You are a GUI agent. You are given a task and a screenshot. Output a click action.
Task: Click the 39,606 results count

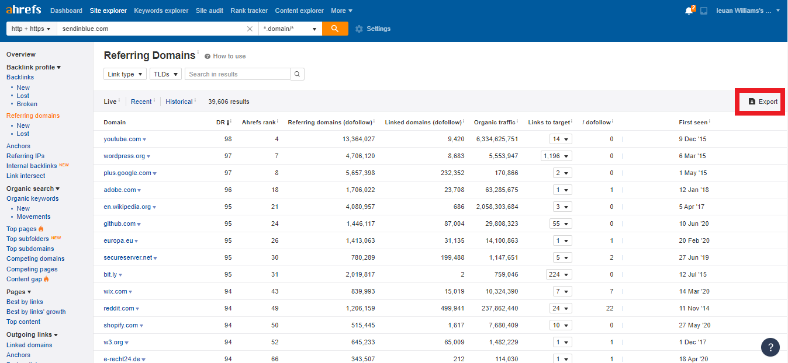[x=229, y=102]
